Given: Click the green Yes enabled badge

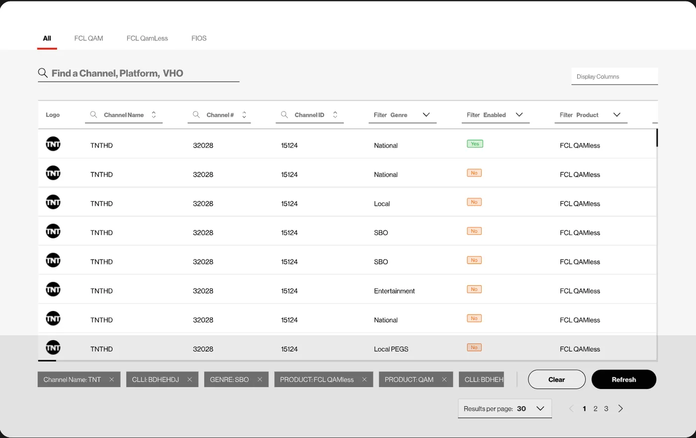Looking at the screenshot, I should (x=475, y=144).
